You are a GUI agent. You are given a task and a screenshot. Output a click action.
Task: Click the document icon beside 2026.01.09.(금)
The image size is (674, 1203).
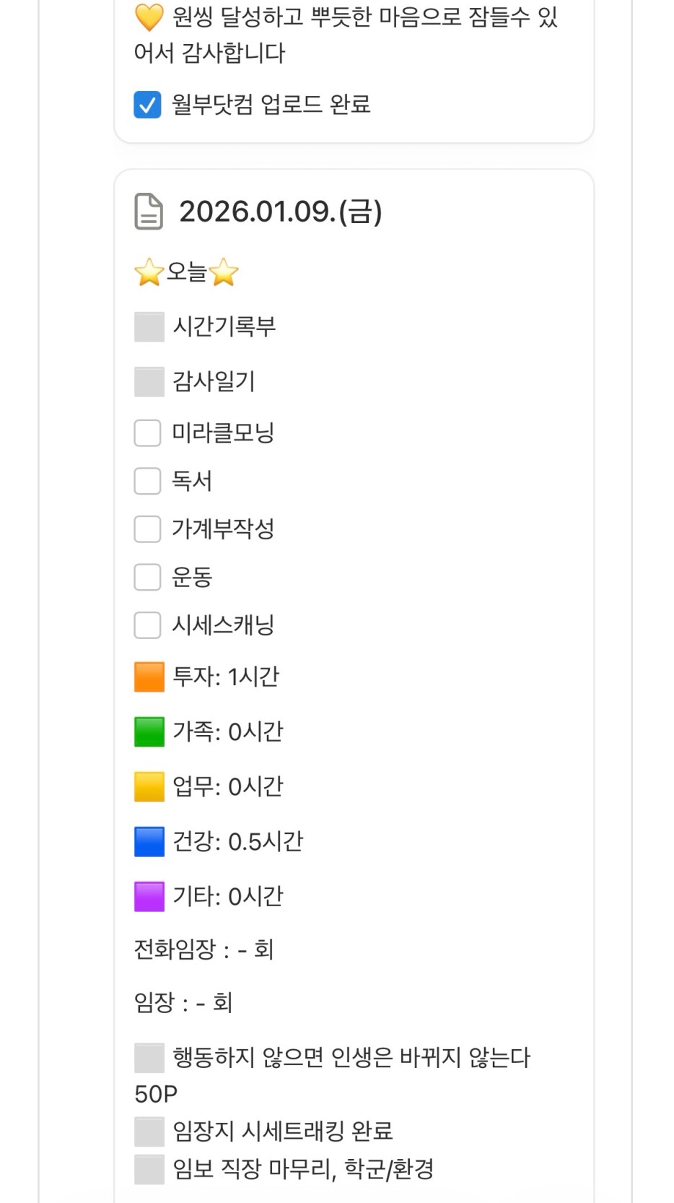coord(149,212)
